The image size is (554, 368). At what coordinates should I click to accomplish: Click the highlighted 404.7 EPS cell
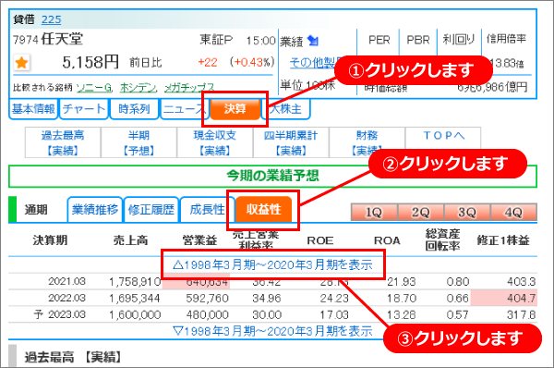coord(504,298)
